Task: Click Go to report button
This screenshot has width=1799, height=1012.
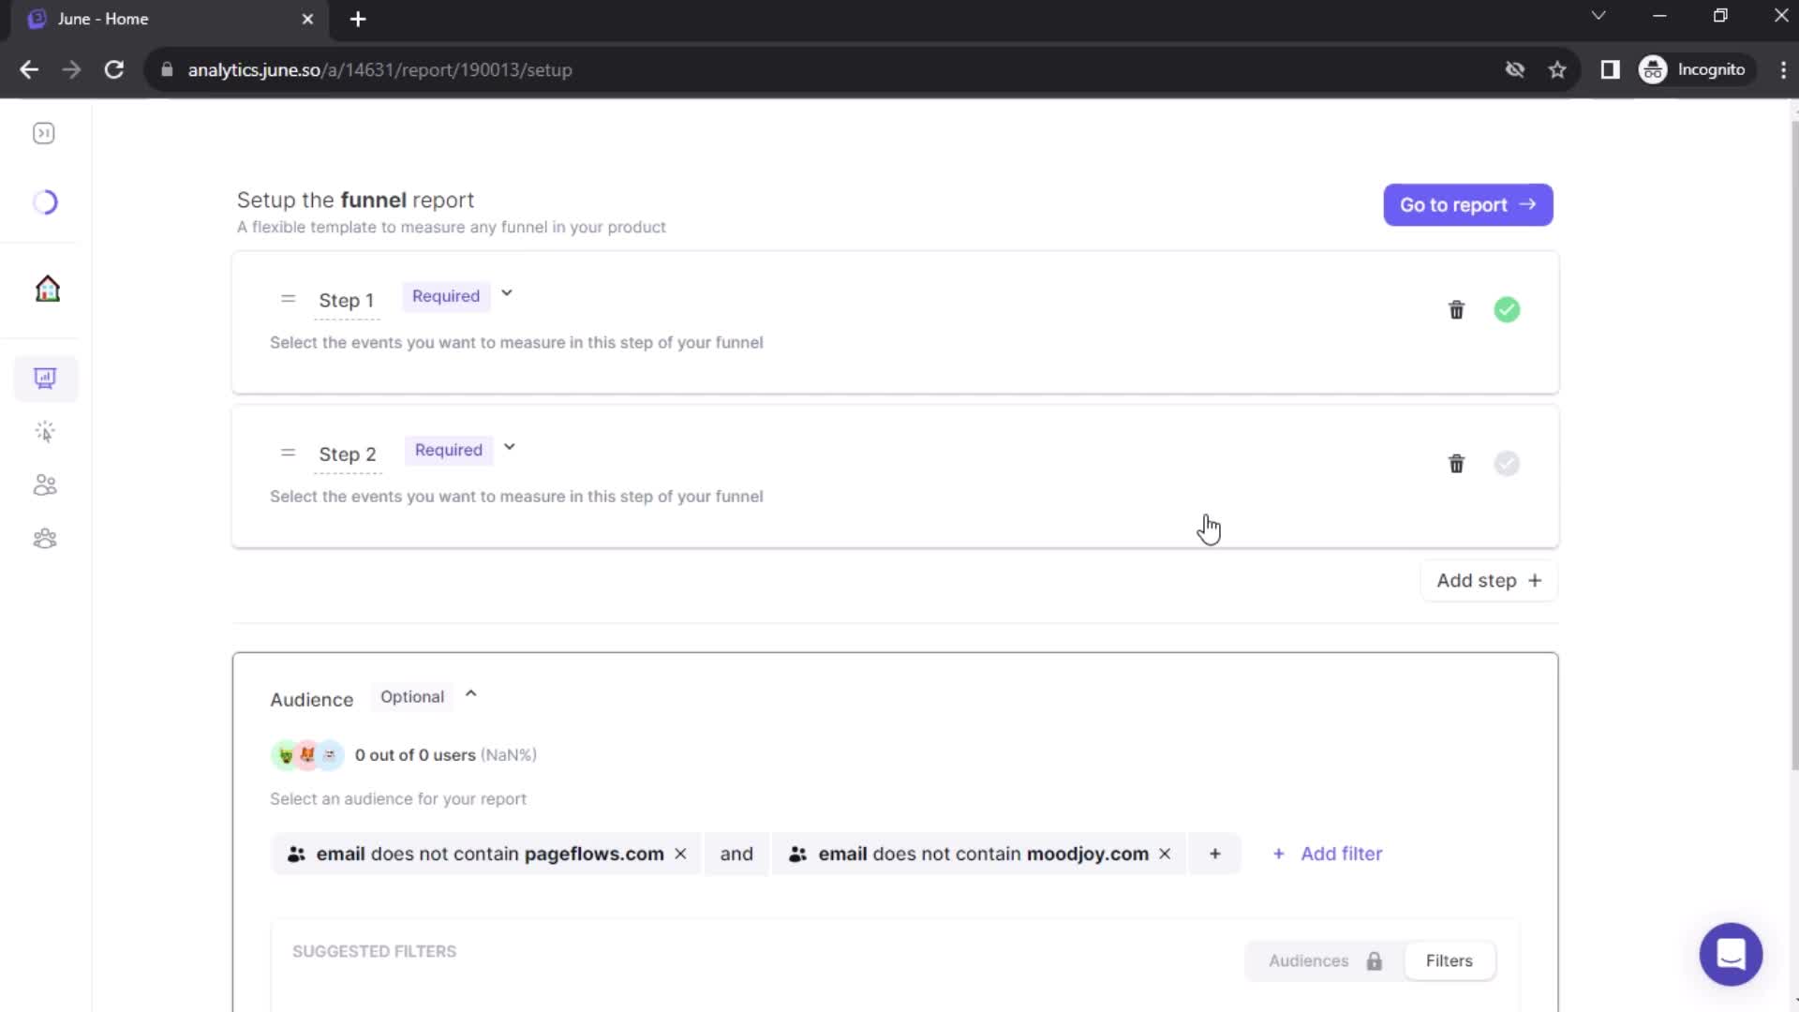Action: pos(1468,205)
